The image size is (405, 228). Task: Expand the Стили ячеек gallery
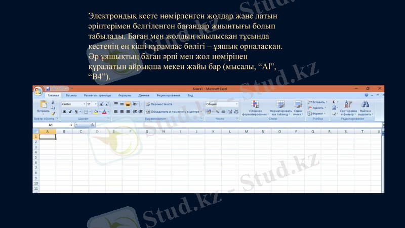[x=298, y=108]
